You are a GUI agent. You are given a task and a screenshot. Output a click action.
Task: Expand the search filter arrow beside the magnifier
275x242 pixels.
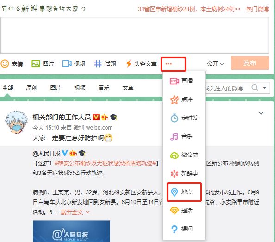click(265, 87)
